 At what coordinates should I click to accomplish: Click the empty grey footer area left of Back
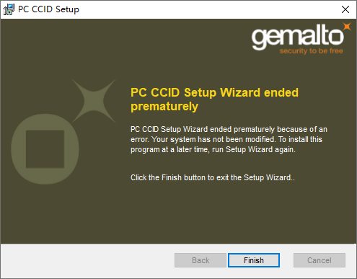click(x=87, y=261)
